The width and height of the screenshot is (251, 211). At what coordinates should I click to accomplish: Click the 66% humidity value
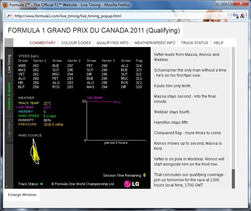click(x=47, y=120)
